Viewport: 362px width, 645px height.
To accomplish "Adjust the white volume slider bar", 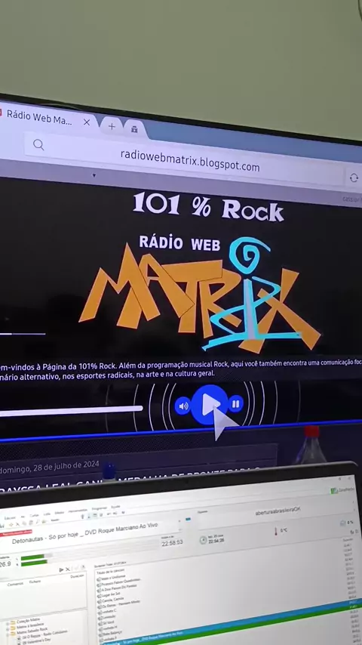I will click(x=72, y=409).
